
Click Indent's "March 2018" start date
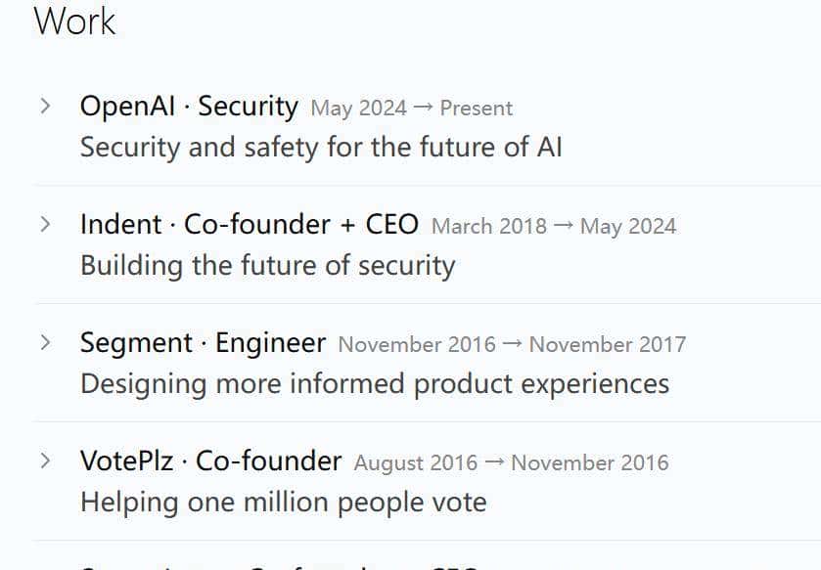[488, 227]
